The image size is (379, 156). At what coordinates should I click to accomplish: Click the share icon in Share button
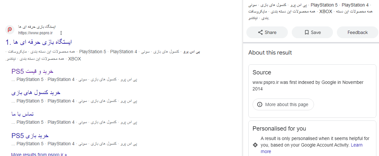pos(260,32)
